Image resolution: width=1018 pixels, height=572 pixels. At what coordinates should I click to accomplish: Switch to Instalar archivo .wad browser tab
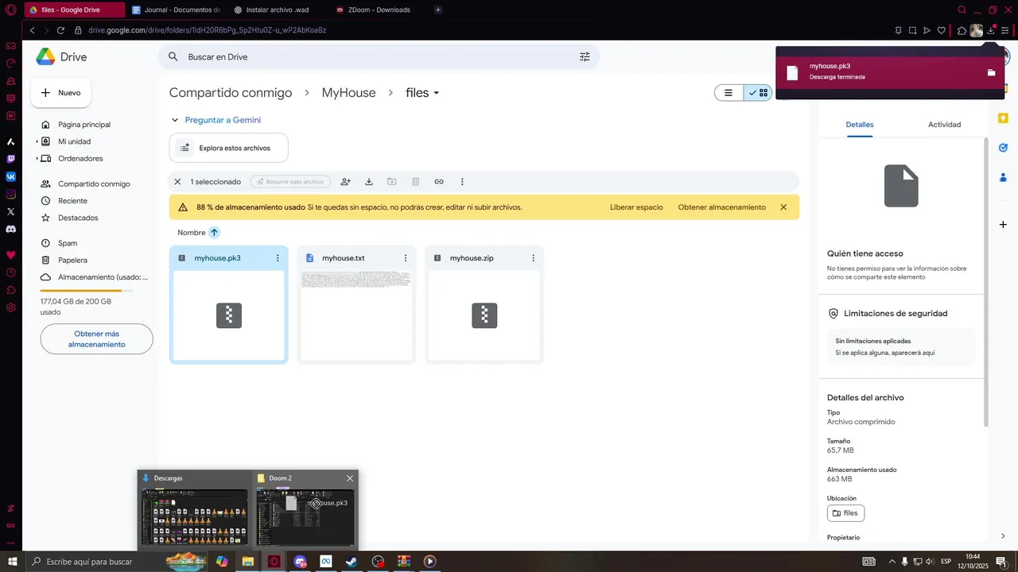pos(277,10)
